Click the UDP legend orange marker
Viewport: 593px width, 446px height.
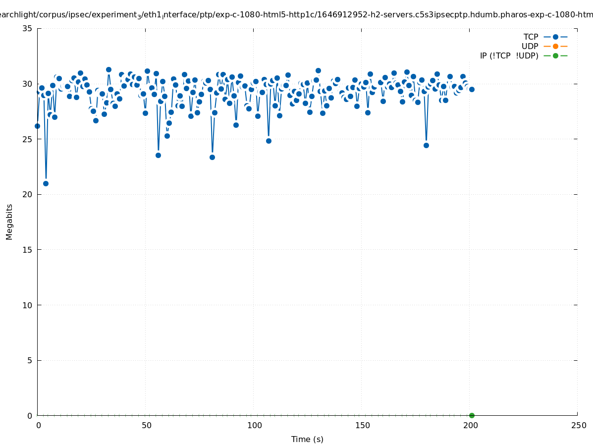(x=555, y=46)
